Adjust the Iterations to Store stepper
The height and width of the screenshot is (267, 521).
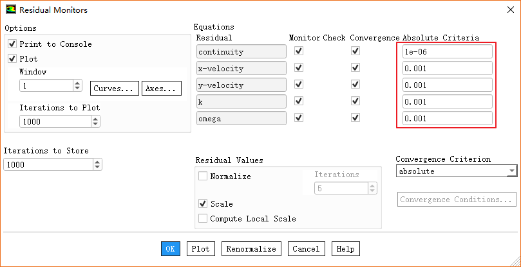pyautogui.click(x=97, y=164)
